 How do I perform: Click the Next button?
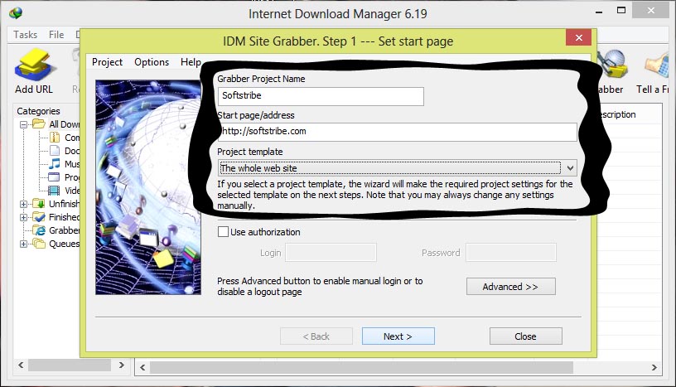398,336
